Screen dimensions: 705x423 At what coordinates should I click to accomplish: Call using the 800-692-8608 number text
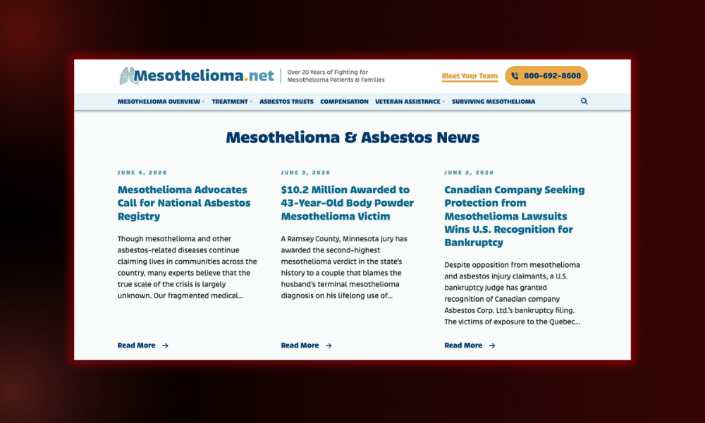point(552,76)
